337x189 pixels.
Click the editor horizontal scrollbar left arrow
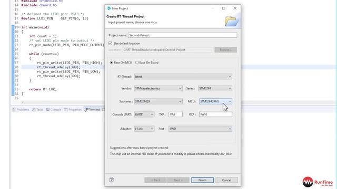coord(23,102)
